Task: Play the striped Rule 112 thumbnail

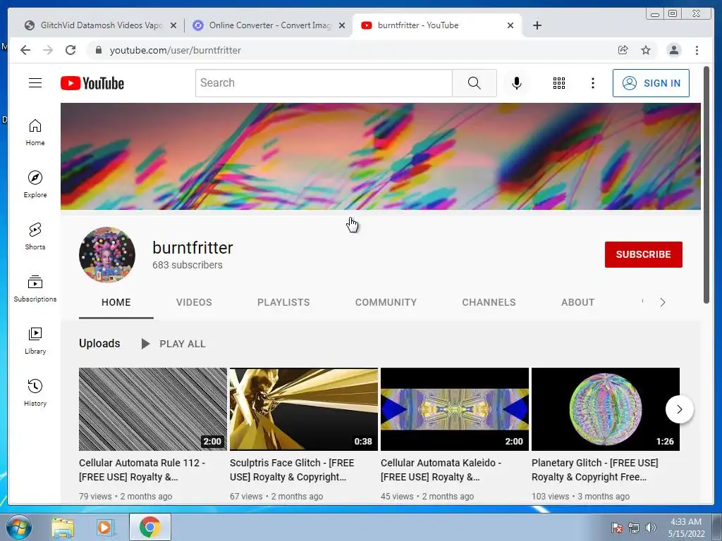Action: click(x=153, y=409)
